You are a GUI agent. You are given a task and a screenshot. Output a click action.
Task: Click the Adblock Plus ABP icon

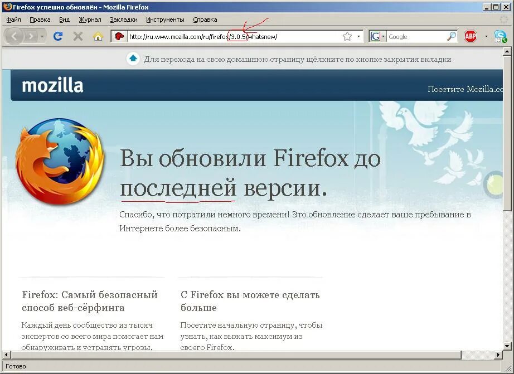click(x=471, y=36)
